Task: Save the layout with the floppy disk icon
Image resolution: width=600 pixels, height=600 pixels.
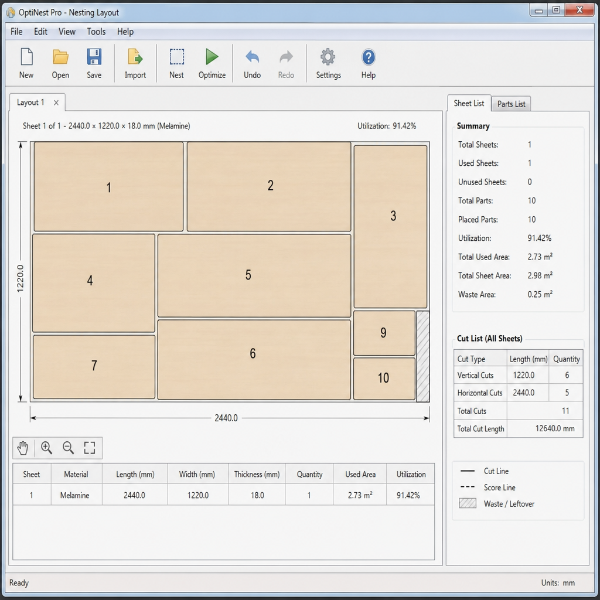Action: click(94, 57)
